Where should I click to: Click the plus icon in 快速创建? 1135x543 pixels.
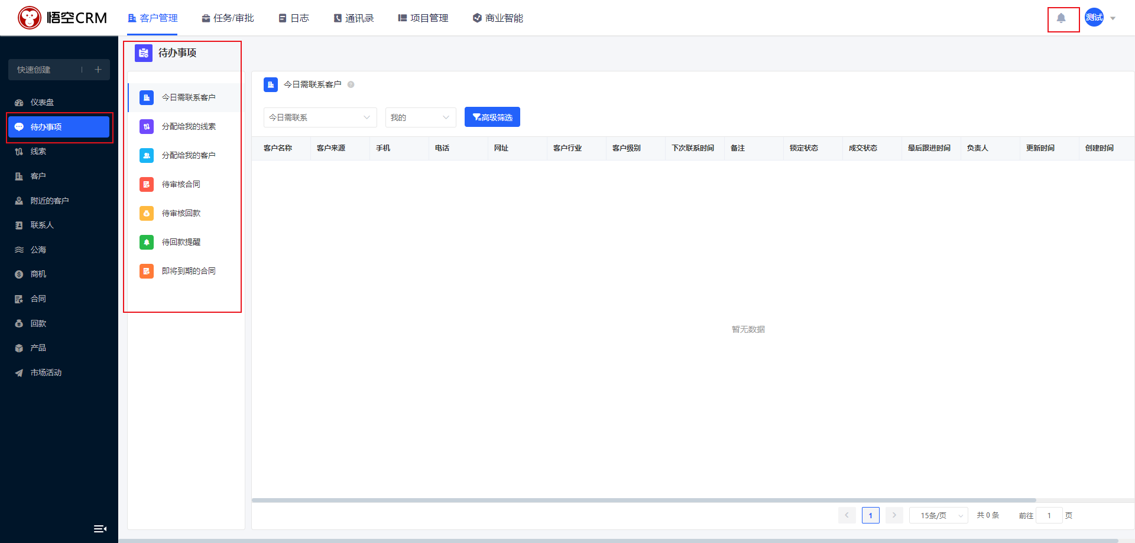pos(98,70)
